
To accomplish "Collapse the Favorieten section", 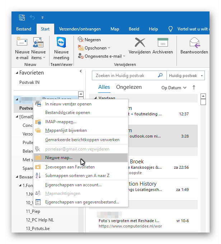I will (17, 73).
